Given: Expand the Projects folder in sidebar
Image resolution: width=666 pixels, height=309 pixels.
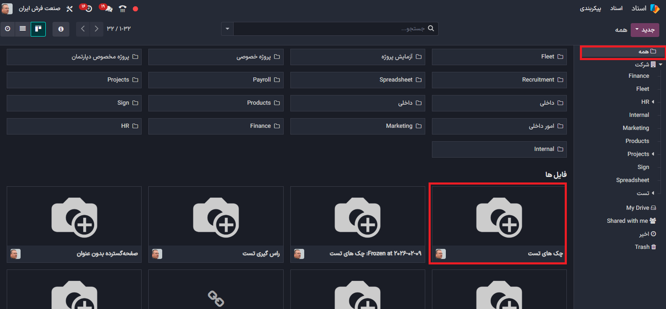Looking at the screenshot, I should pyautogui.click(x=653, y=154).
